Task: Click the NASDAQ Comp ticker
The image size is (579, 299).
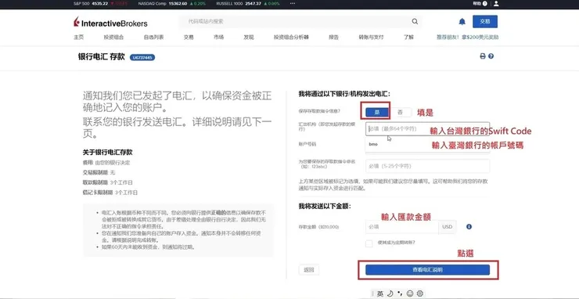Action: (171, 3)
